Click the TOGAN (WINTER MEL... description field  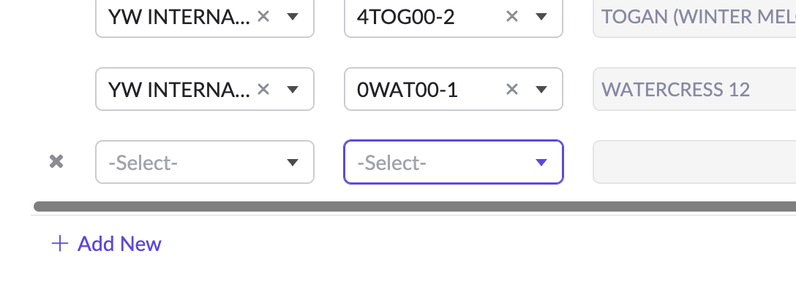(x=694, y=17)
